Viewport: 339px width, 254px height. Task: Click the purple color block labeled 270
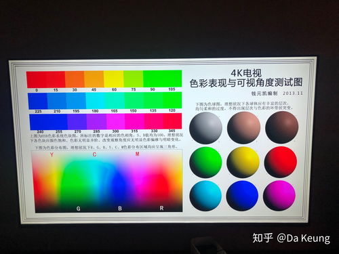point(77,122)
